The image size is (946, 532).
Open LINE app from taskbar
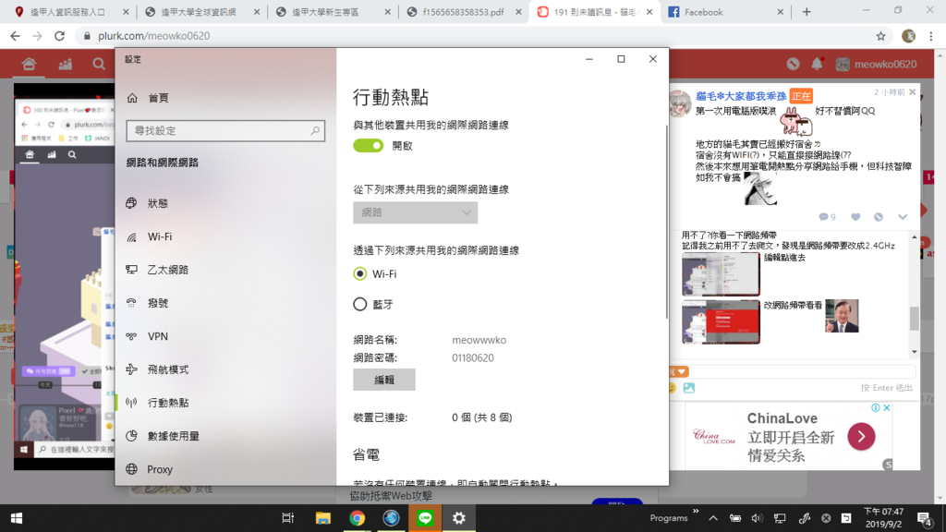pyautogui.click(x=425, y=518)
